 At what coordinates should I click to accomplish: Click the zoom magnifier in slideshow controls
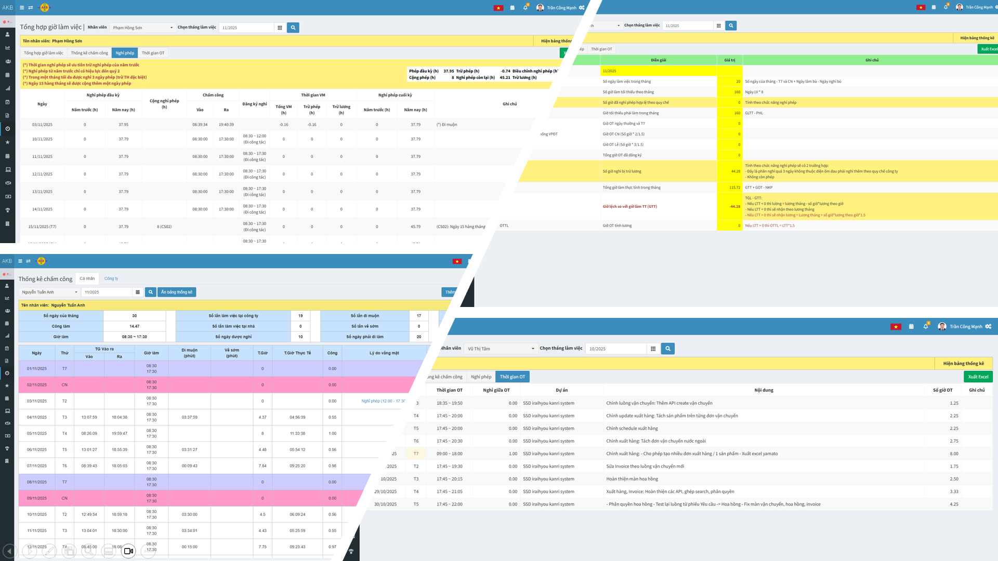(89, 551)
